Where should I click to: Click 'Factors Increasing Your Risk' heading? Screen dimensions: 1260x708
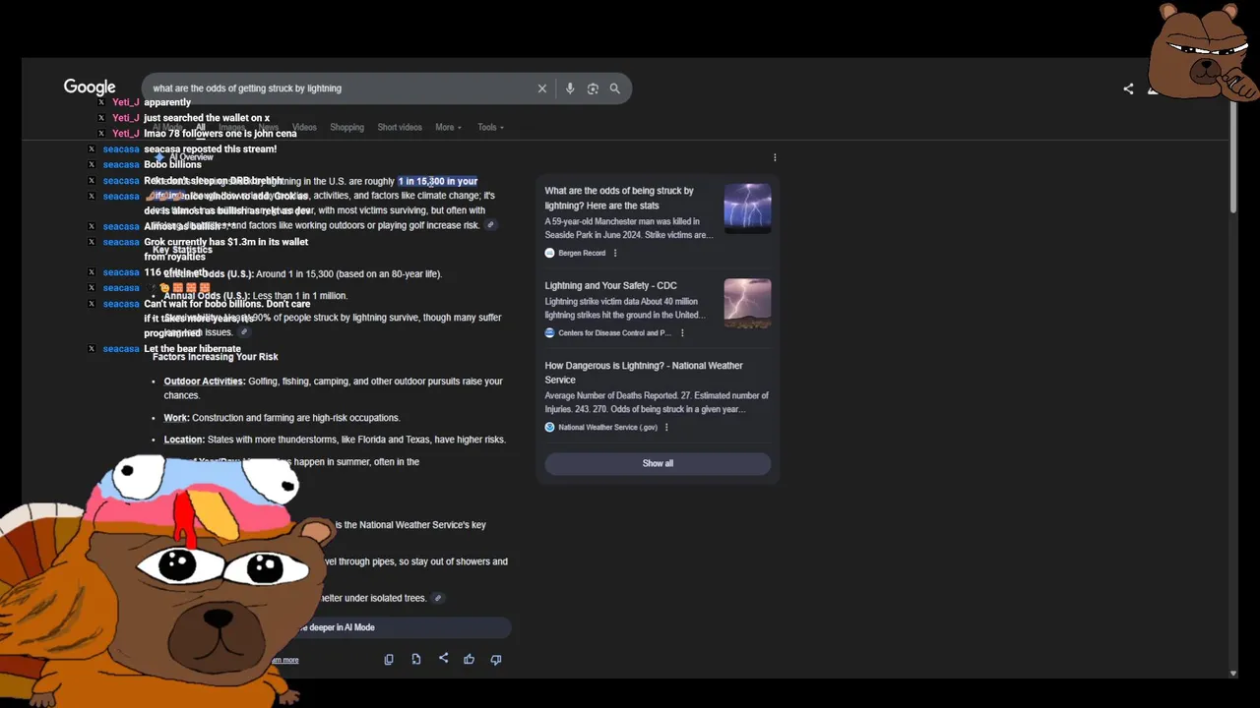[x=215, y=357]
